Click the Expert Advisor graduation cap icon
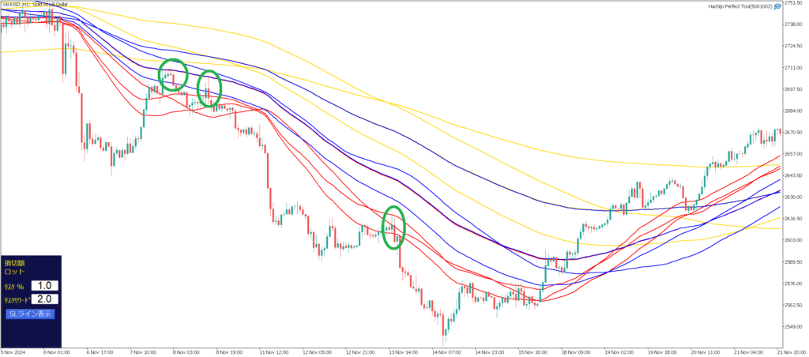This screenshot has width=809, height=357. pyautogui.click(x=777, y=6)
